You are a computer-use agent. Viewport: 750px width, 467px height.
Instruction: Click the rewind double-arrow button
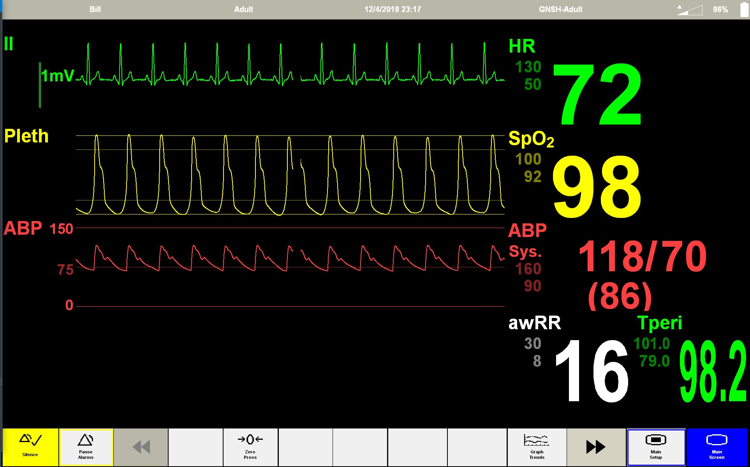[x=141, y=447]
